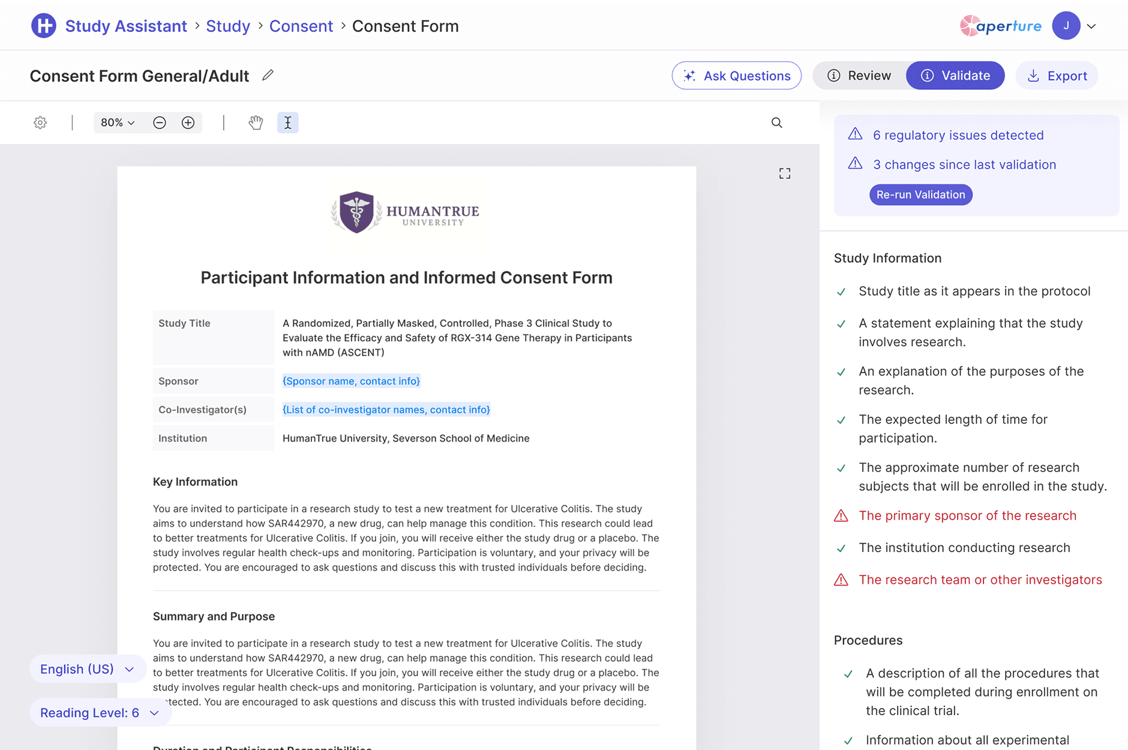The height and width of the screenshot is (750, 1128).
Task: Click the Study Assistant H logo icon
Action: pyautogui.click(x=44, y=26)
